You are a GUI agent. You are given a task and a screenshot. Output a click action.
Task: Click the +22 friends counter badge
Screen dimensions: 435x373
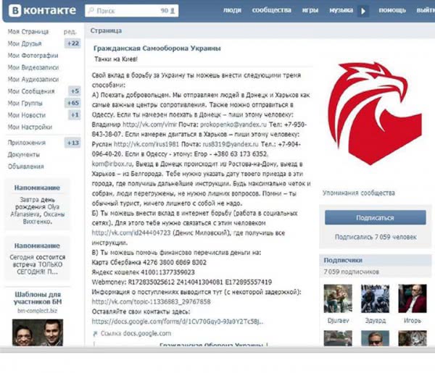[72, 43]
